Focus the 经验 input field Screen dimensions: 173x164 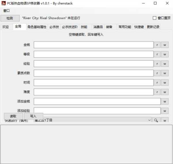(x=93, y=64)
